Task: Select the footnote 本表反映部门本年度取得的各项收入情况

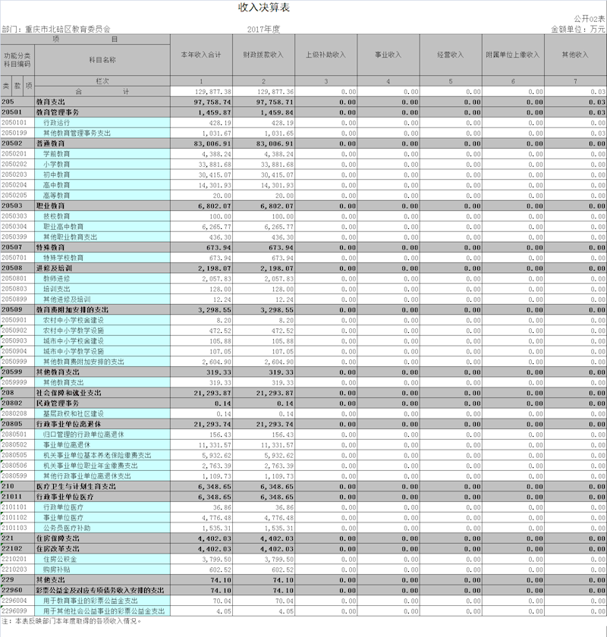Action: click(78, 621)
